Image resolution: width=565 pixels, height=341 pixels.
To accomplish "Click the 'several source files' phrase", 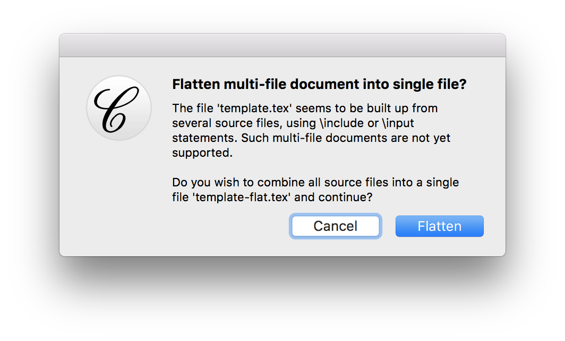I will (x=226, y=123).
